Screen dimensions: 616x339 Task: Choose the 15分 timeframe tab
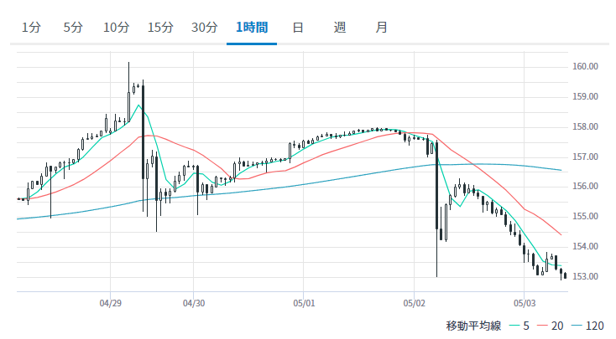160,27
